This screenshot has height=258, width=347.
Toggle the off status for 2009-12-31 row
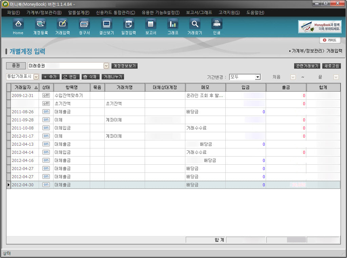click(x=46, y=96)
